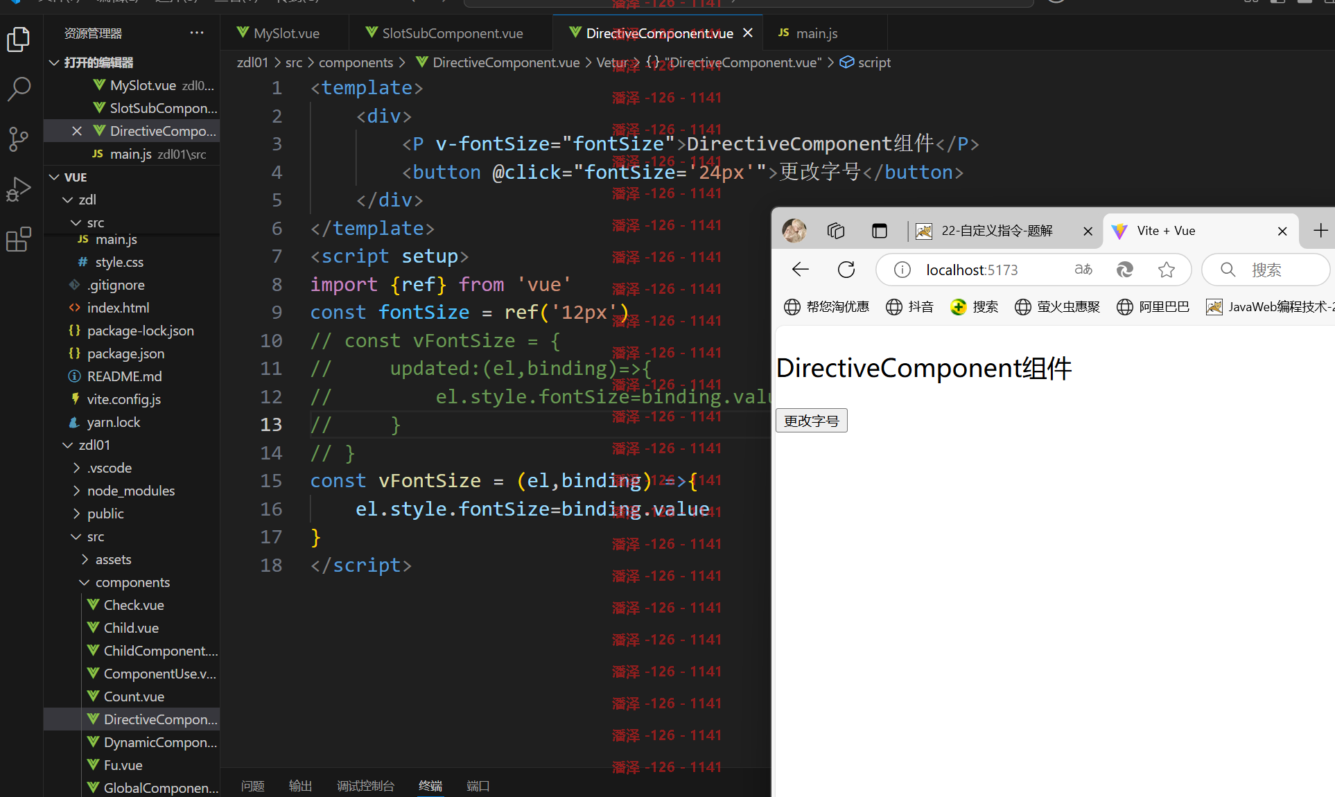This screenshot has height=797, width=1335.
Task: Open the 终端 panel tab
Action: coord(430,786)
